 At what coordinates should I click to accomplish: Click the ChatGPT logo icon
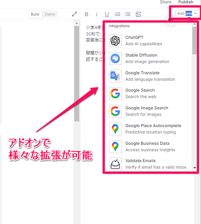(x=115, y=41)
